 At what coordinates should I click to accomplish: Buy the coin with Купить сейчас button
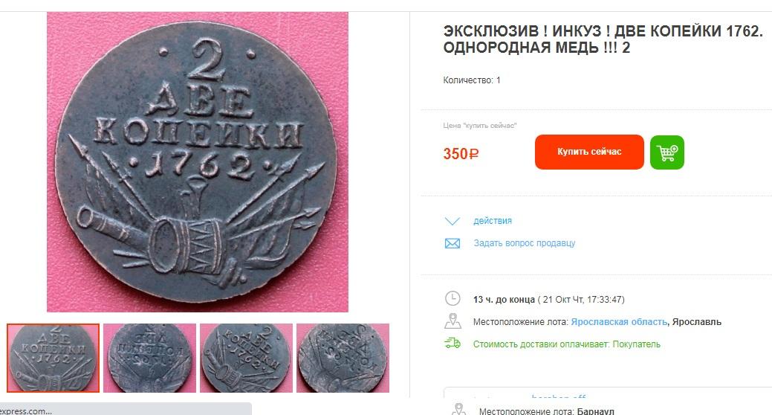click(x=589, y=152)
